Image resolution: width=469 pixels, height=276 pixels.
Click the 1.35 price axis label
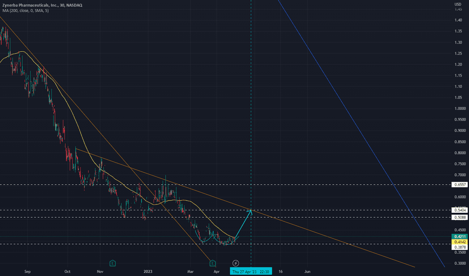point(458,31)
